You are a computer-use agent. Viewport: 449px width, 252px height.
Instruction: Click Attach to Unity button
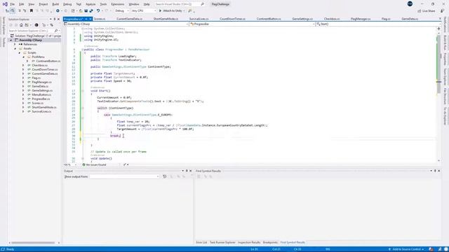(x=171, y=11)
